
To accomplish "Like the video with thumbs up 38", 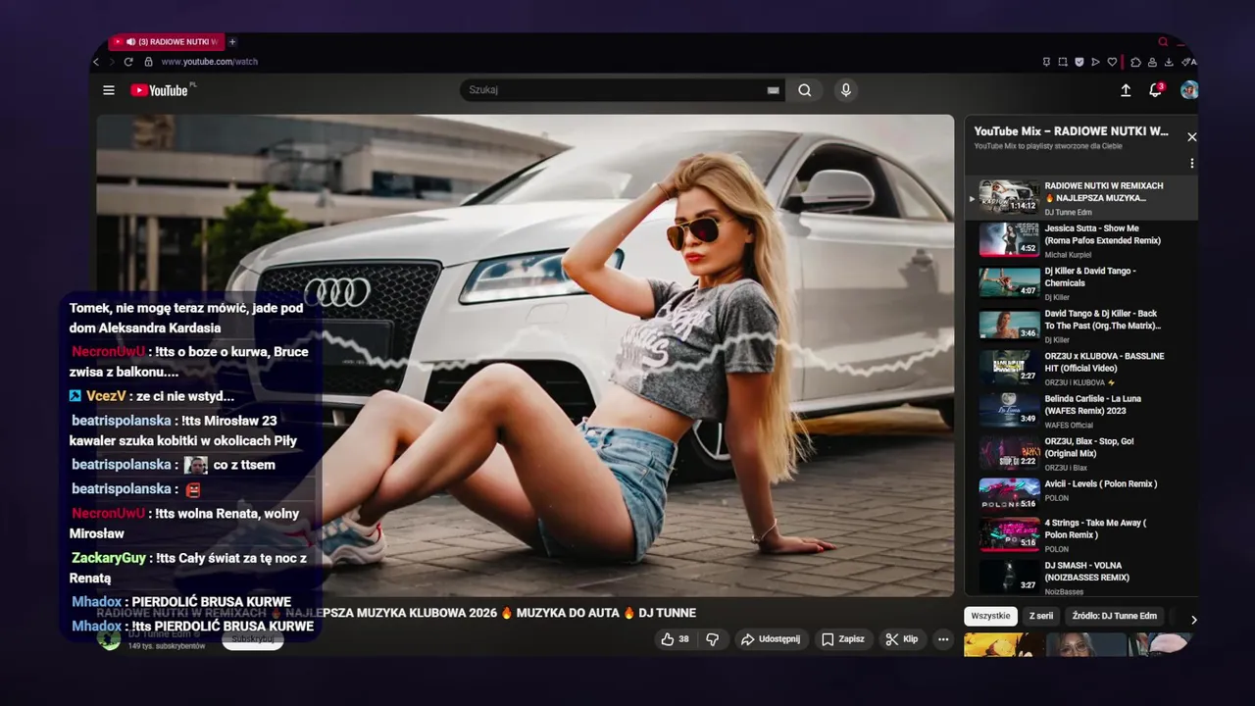I will coord(675,639).
